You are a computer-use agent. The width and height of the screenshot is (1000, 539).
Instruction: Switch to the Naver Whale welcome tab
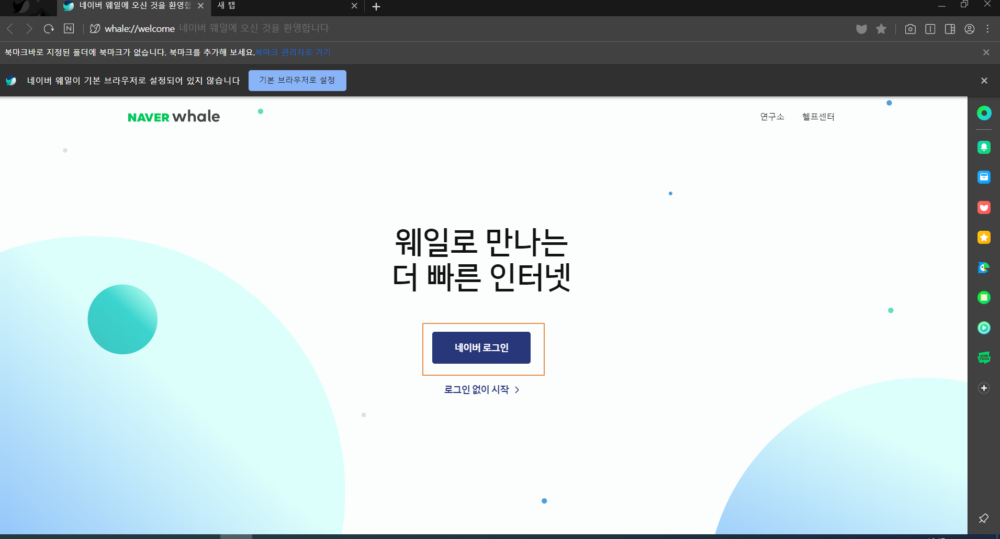click(133, 6)
